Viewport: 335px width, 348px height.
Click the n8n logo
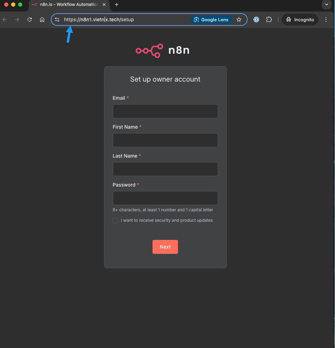163,50
